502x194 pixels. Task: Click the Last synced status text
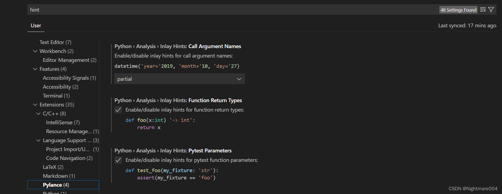[x=467, y=25]
